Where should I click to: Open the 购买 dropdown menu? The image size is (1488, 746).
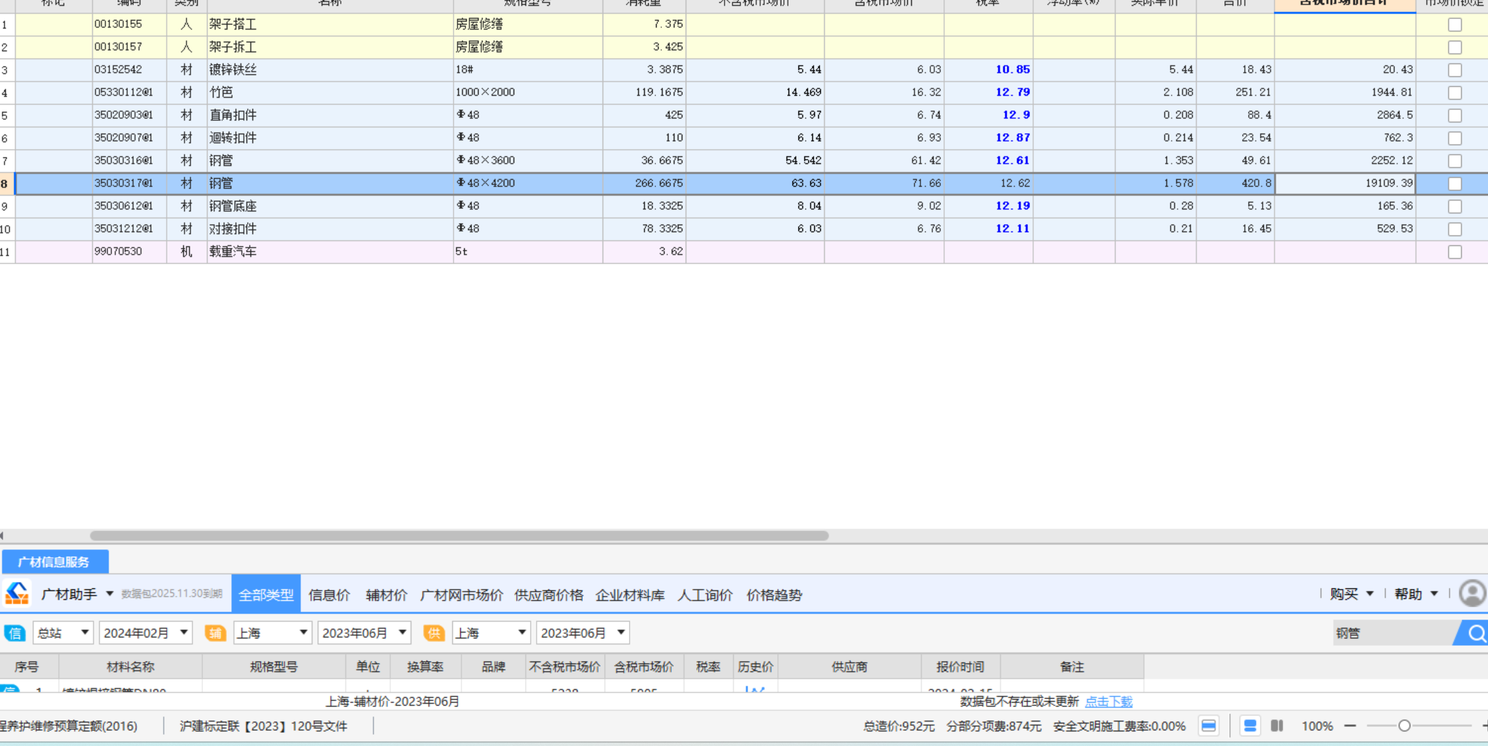(x=1352, y=594)
